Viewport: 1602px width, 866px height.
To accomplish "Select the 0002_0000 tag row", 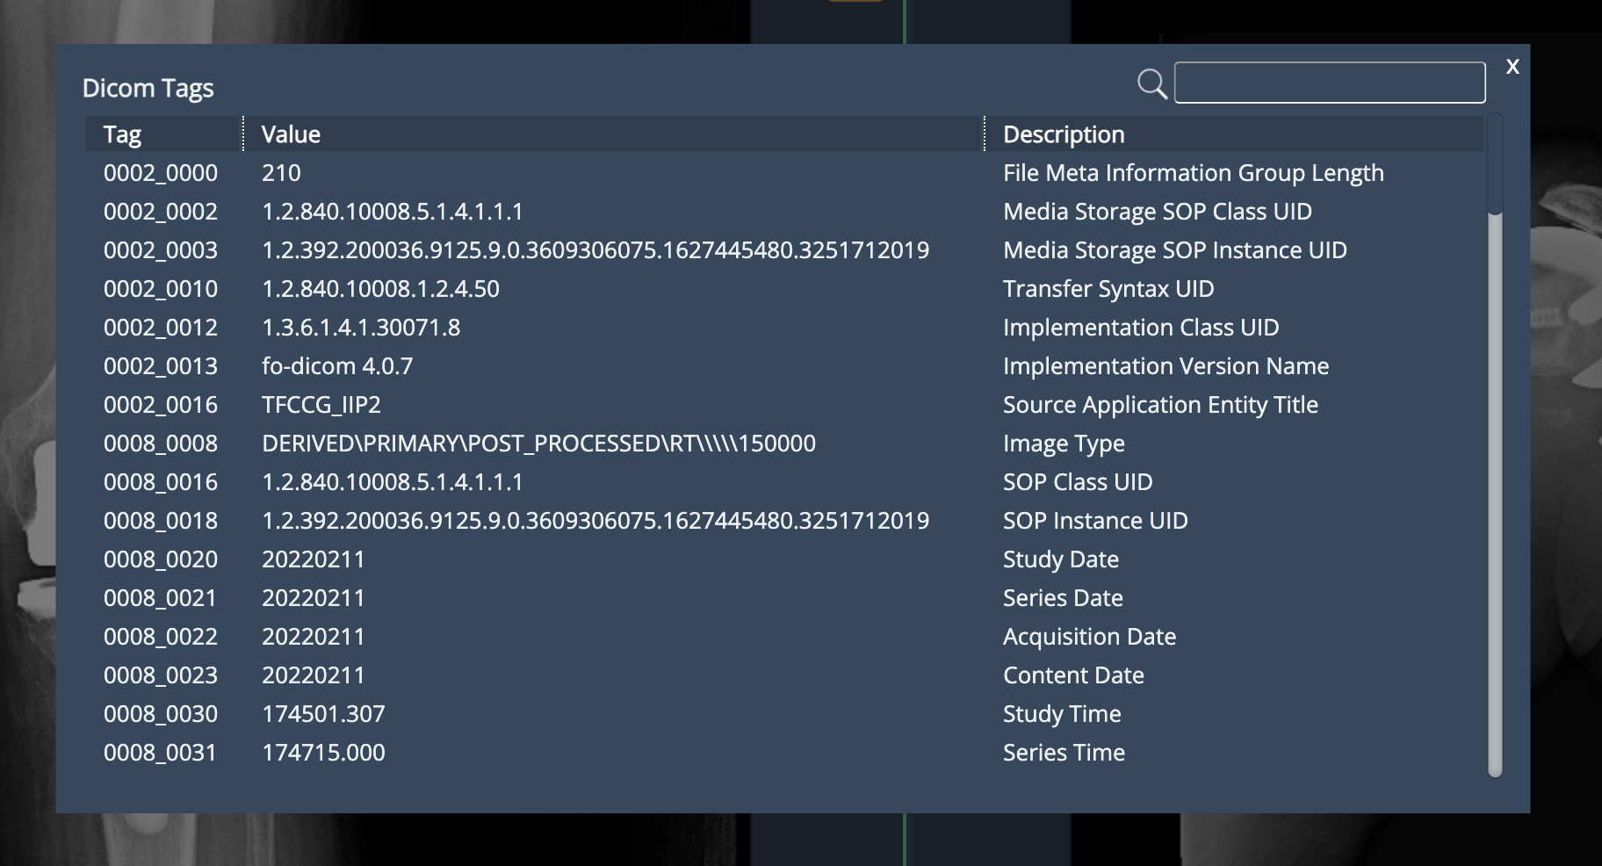I will pos(161,173).
